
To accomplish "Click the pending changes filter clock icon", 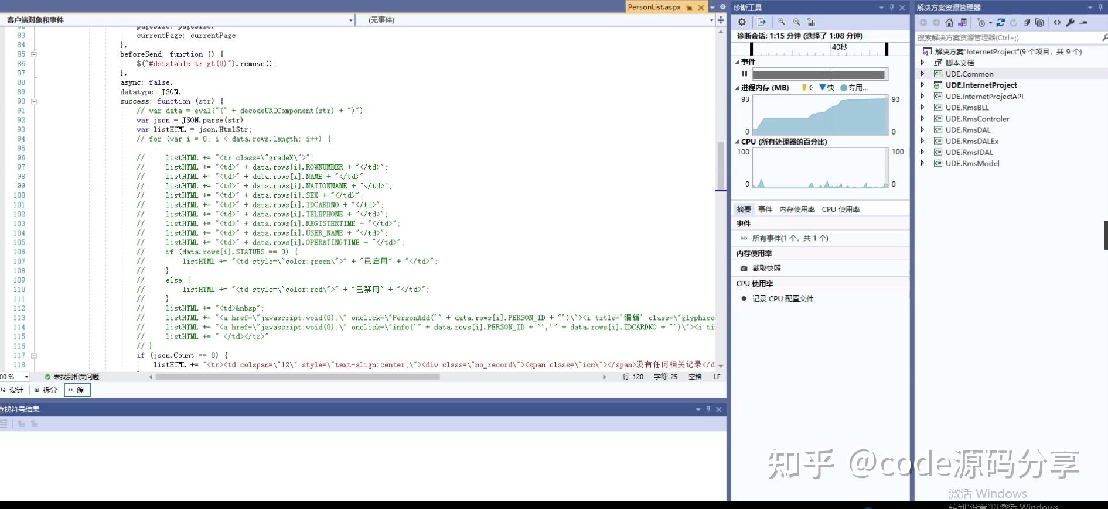I will pos(981,23).
